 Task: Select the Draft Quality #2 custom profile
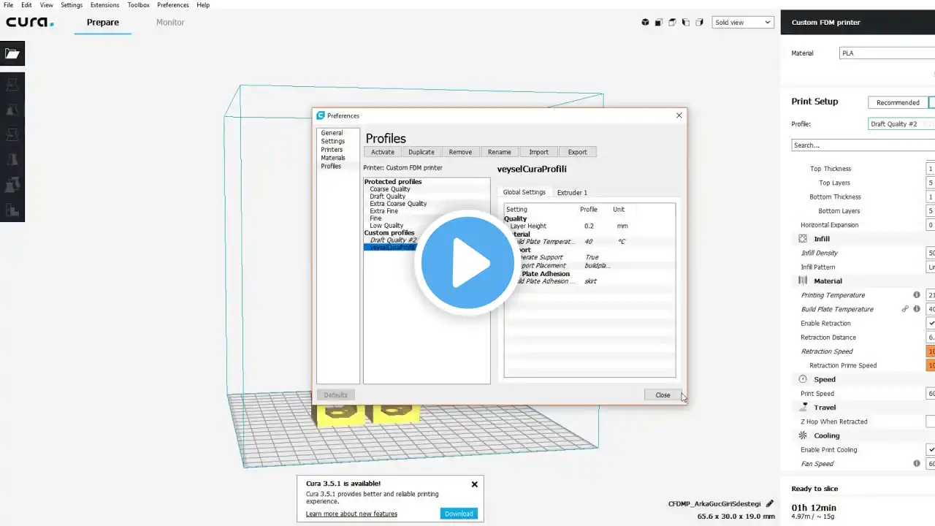pos(393,240)
